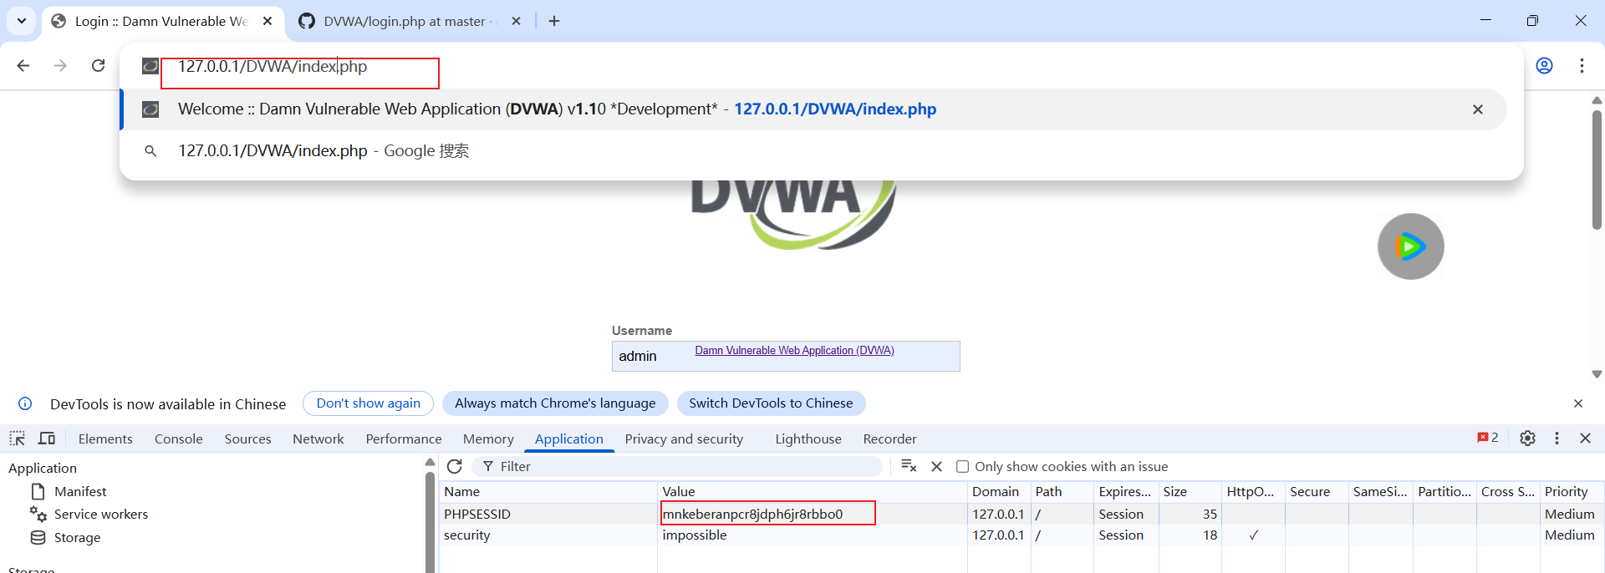Sort cookies by the Name column header

(x=548, y=492)
